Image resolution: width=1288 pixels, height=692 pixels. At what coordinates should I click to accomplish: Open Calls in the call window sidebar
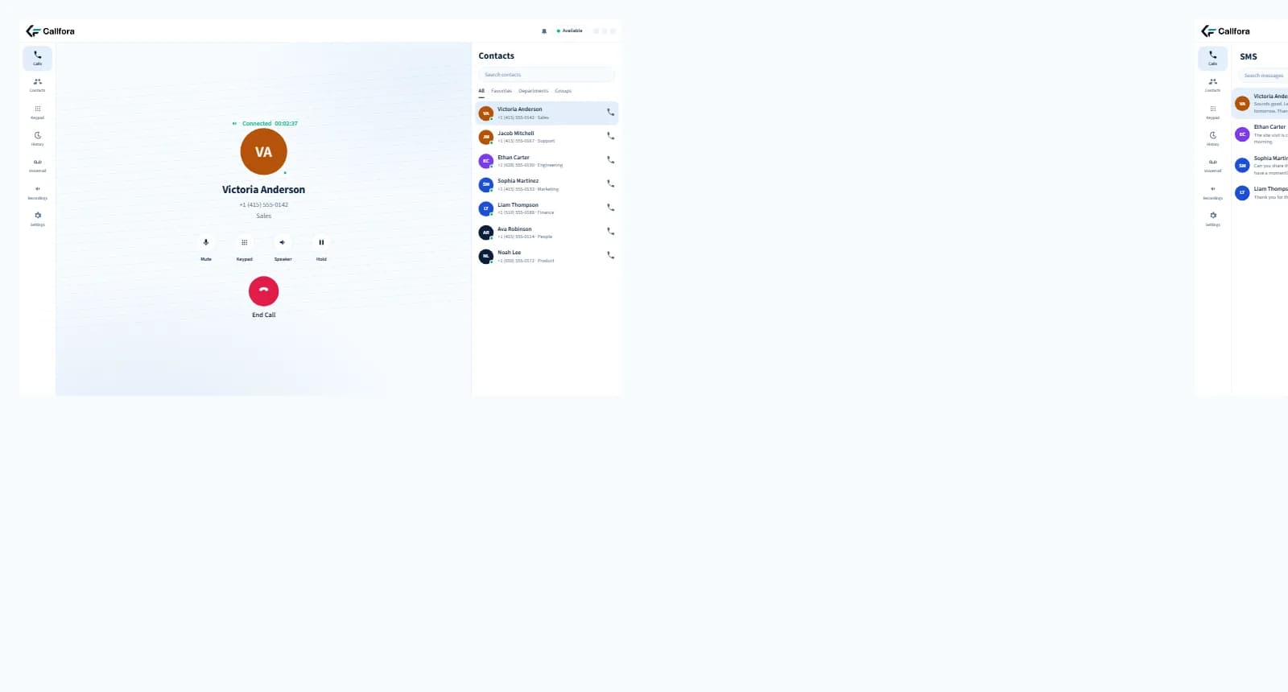pos(37,58)
